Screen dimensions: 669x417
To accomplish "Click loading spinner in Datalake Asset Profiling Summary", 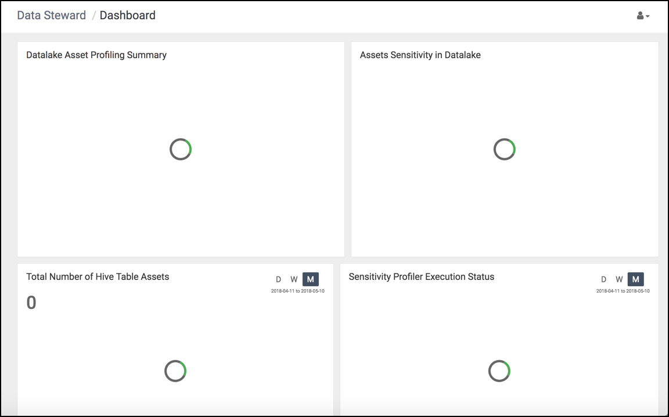I will [x=181, y=149].
